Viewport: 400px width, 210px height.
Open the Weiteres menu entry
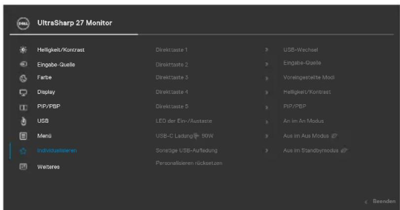[x=48, y=167]
